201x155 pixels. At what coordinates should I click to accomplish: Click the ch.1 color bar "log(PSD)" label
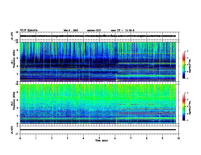pyautogui.click(x=190, y=66)
